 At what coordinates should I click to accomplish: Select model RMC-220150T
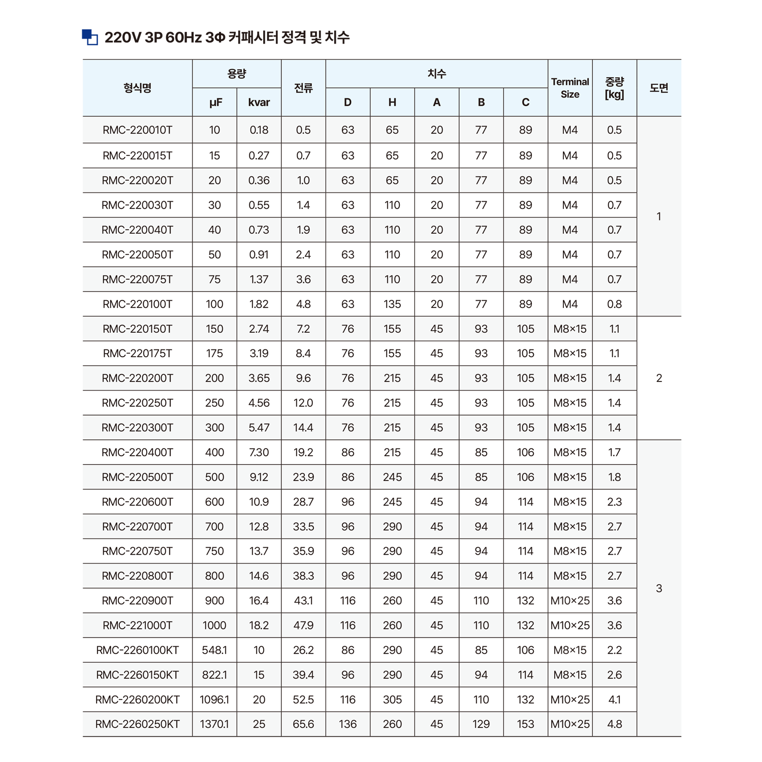click(138, 329)
